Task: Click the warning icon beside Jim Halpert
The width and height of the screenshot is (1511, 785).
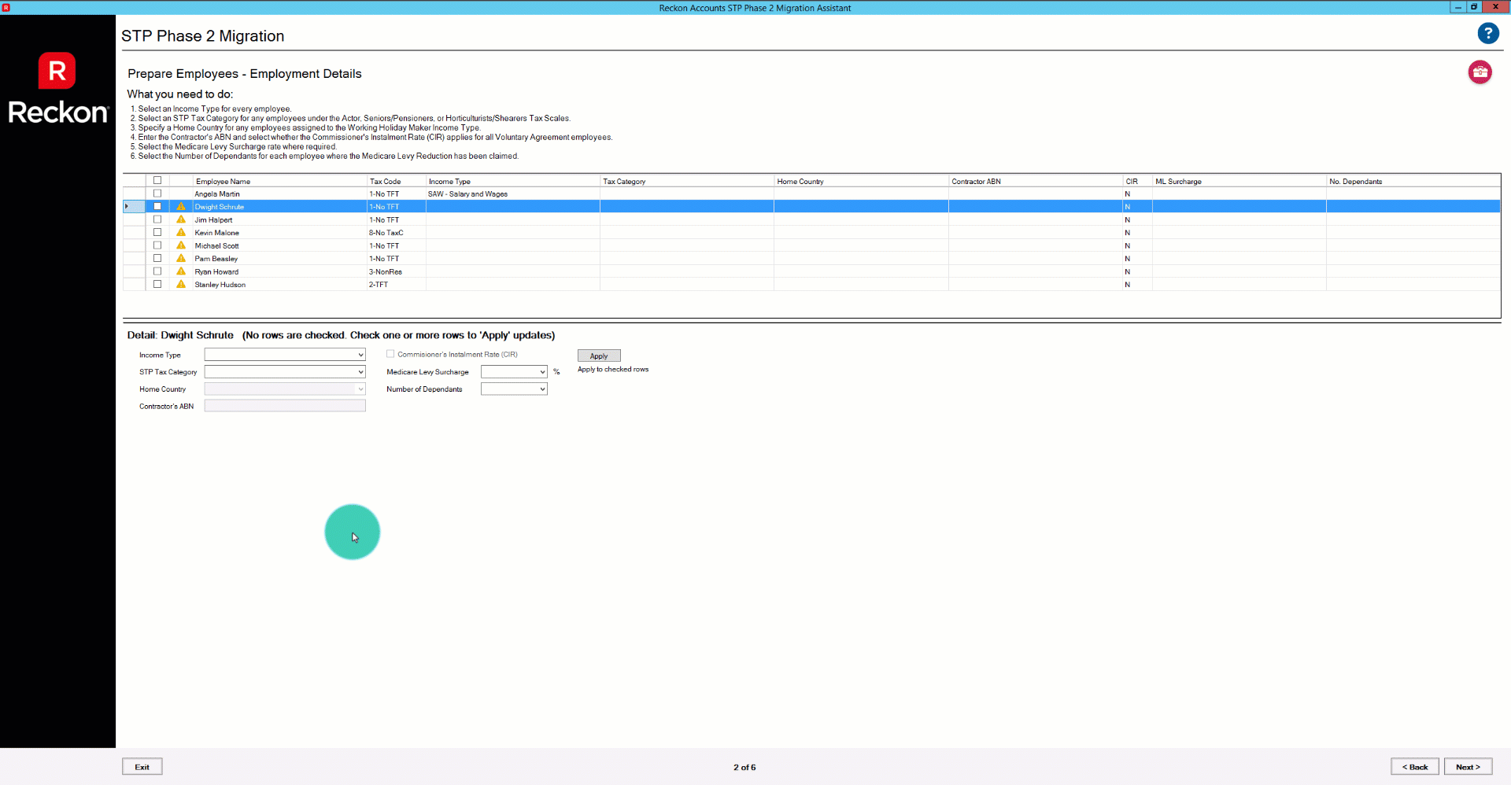Action: (181, 219)
